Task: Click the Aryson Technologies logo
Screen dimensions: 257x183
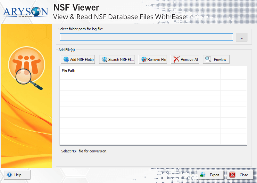Action: coord(25,12)
